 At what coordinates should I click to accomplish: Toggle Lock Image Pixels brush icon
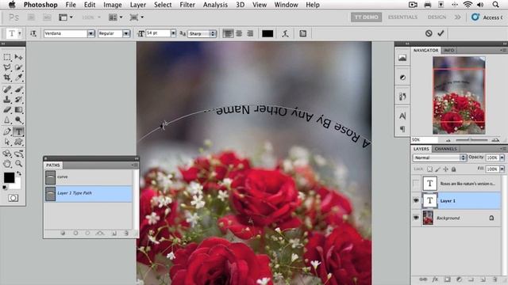click(x=437, y=169)
